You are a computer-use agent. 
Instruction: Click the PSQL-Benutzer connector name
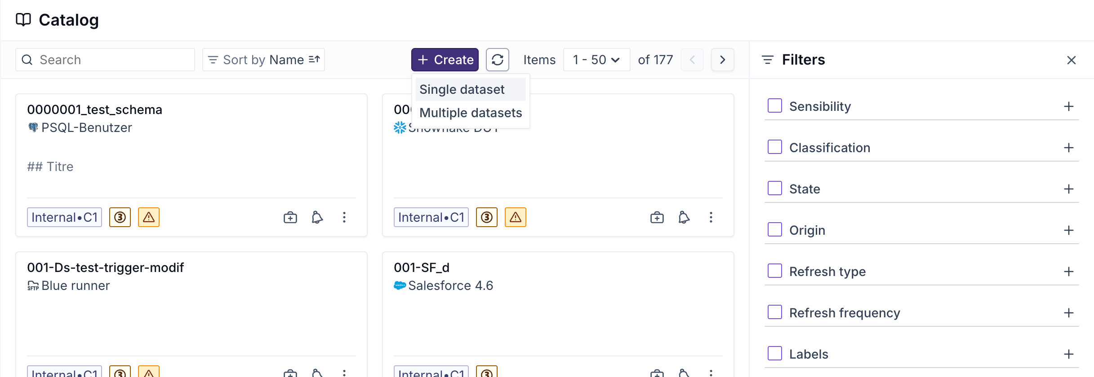point(86,127)
